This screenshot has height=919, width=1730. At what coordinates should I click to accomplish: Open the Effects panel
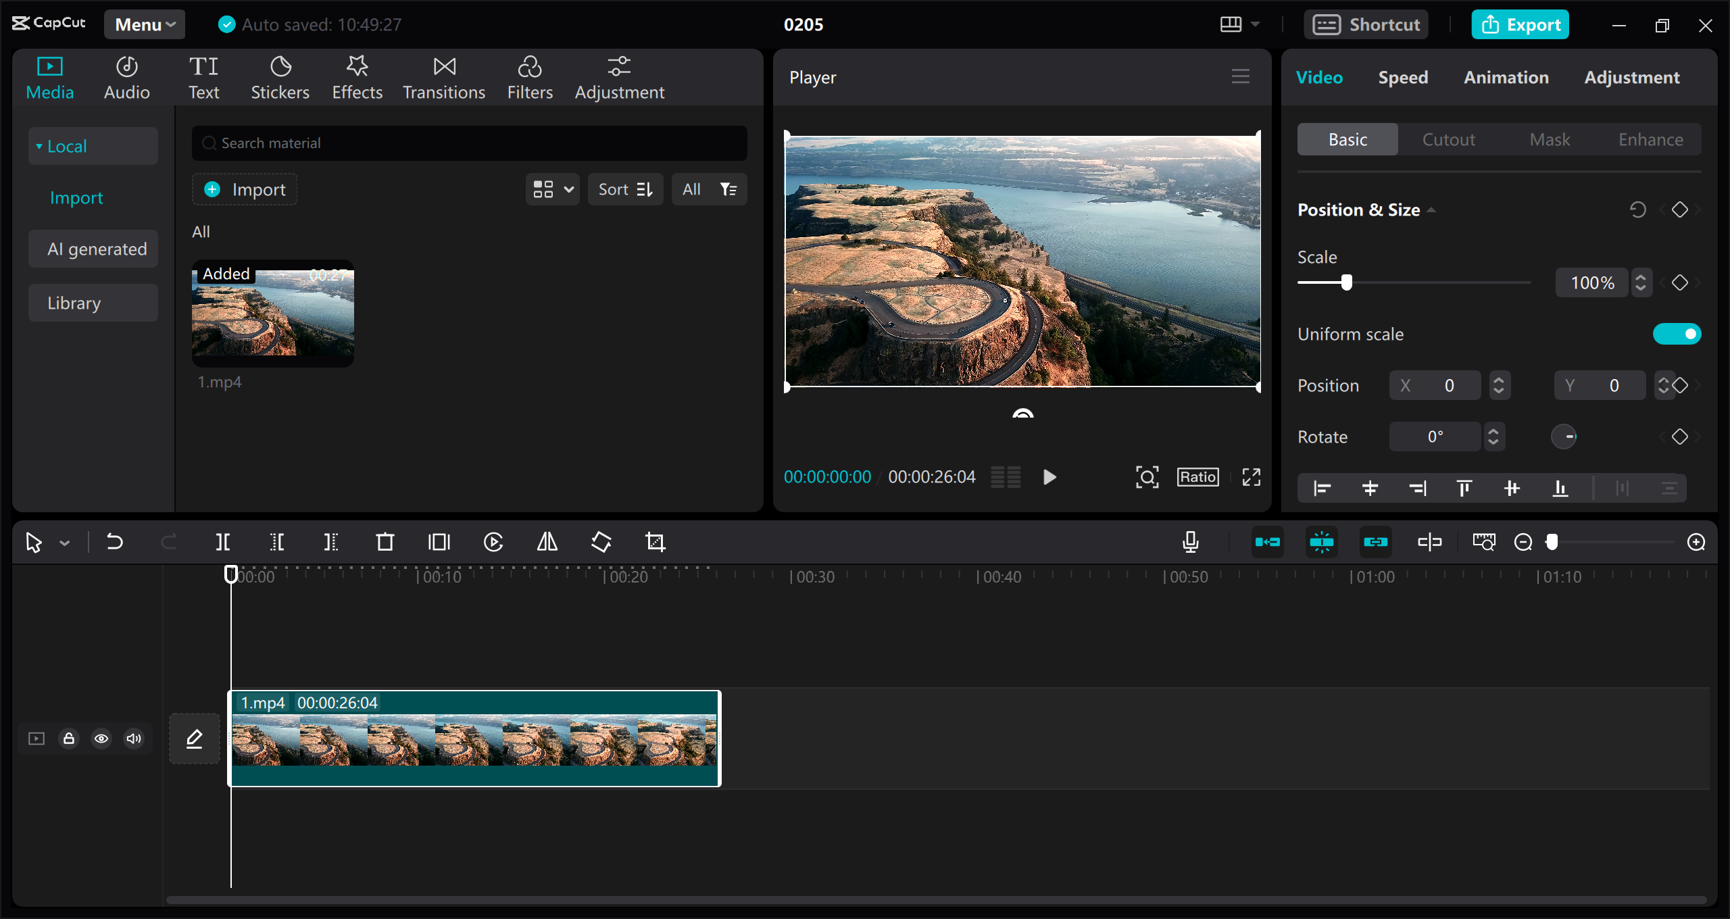357,76
